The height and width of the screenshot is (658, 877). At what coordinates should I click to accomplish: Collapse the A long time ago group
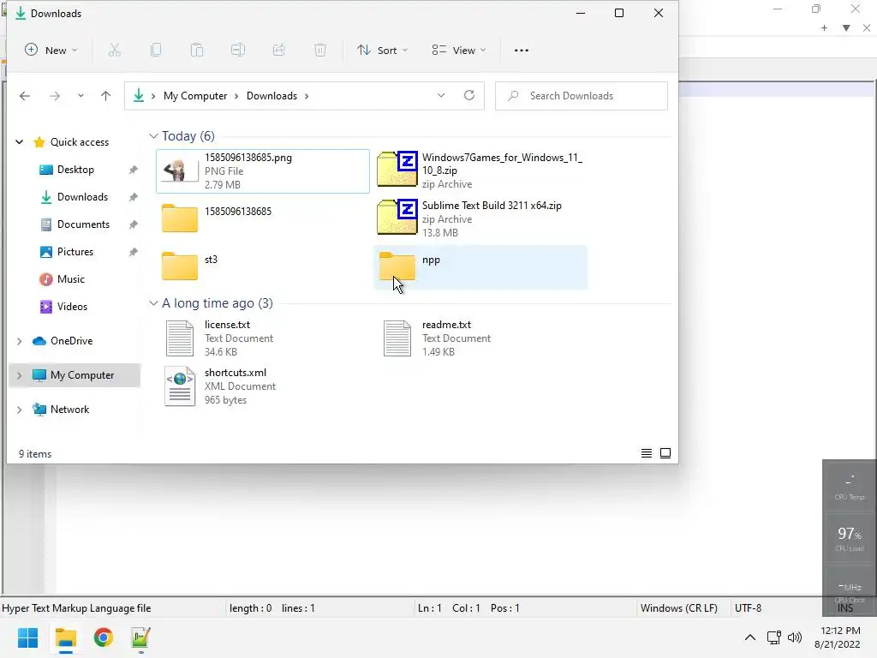[x=153, y=302]
